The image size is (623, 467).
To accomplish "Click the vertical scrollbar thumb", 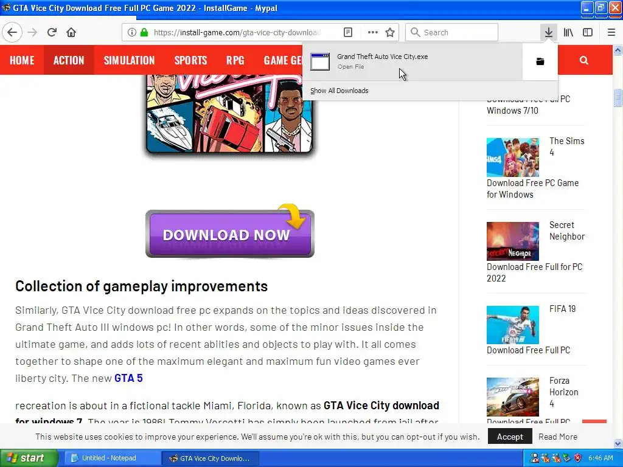I will click(618, 98).
